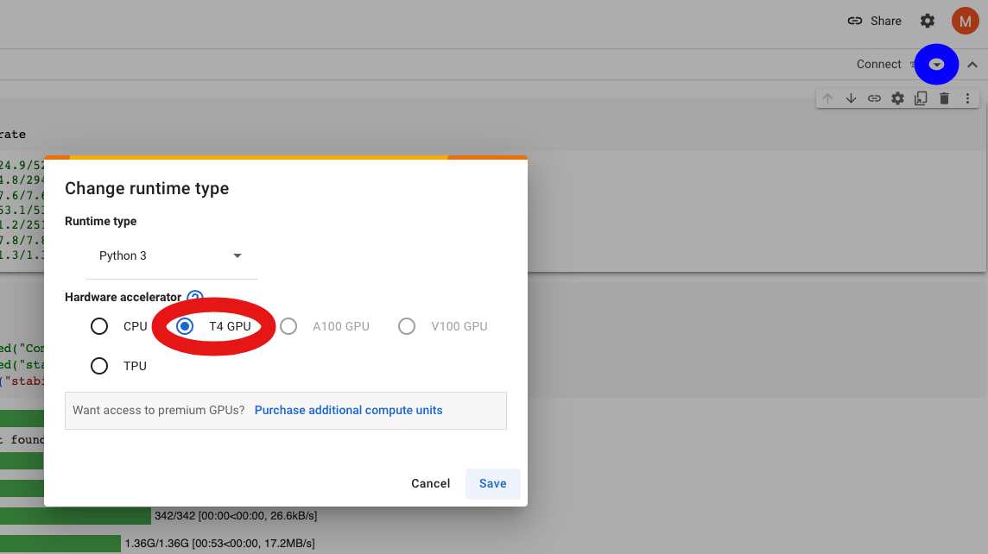Click the Connect button
The height and width of the screenshot is (554, 988).
pyautogui.click(x=878, y=65)
